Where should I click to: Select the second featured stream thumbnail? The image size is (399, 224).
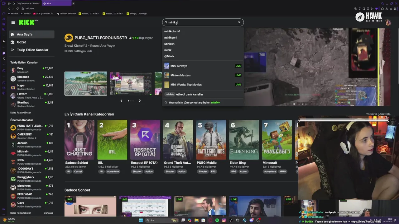pyautogui.click(x=131, y=83)
